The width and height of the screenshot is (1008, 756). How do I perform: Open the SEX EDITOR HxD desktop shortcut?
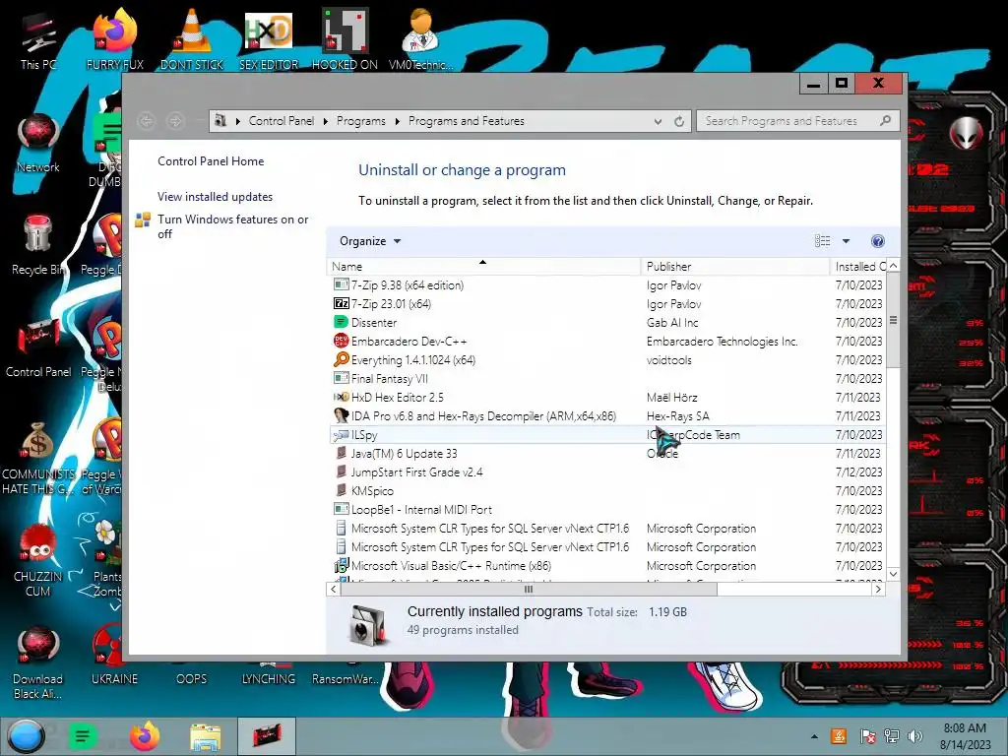click(x=269, y=39)
